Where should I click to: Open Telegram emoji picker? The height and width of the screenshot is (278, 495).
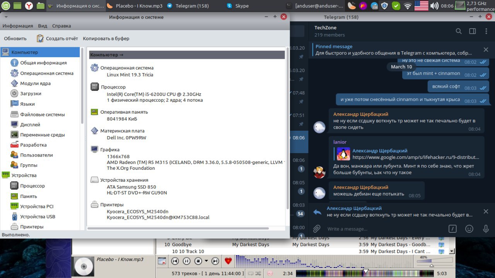click(469, 229)
